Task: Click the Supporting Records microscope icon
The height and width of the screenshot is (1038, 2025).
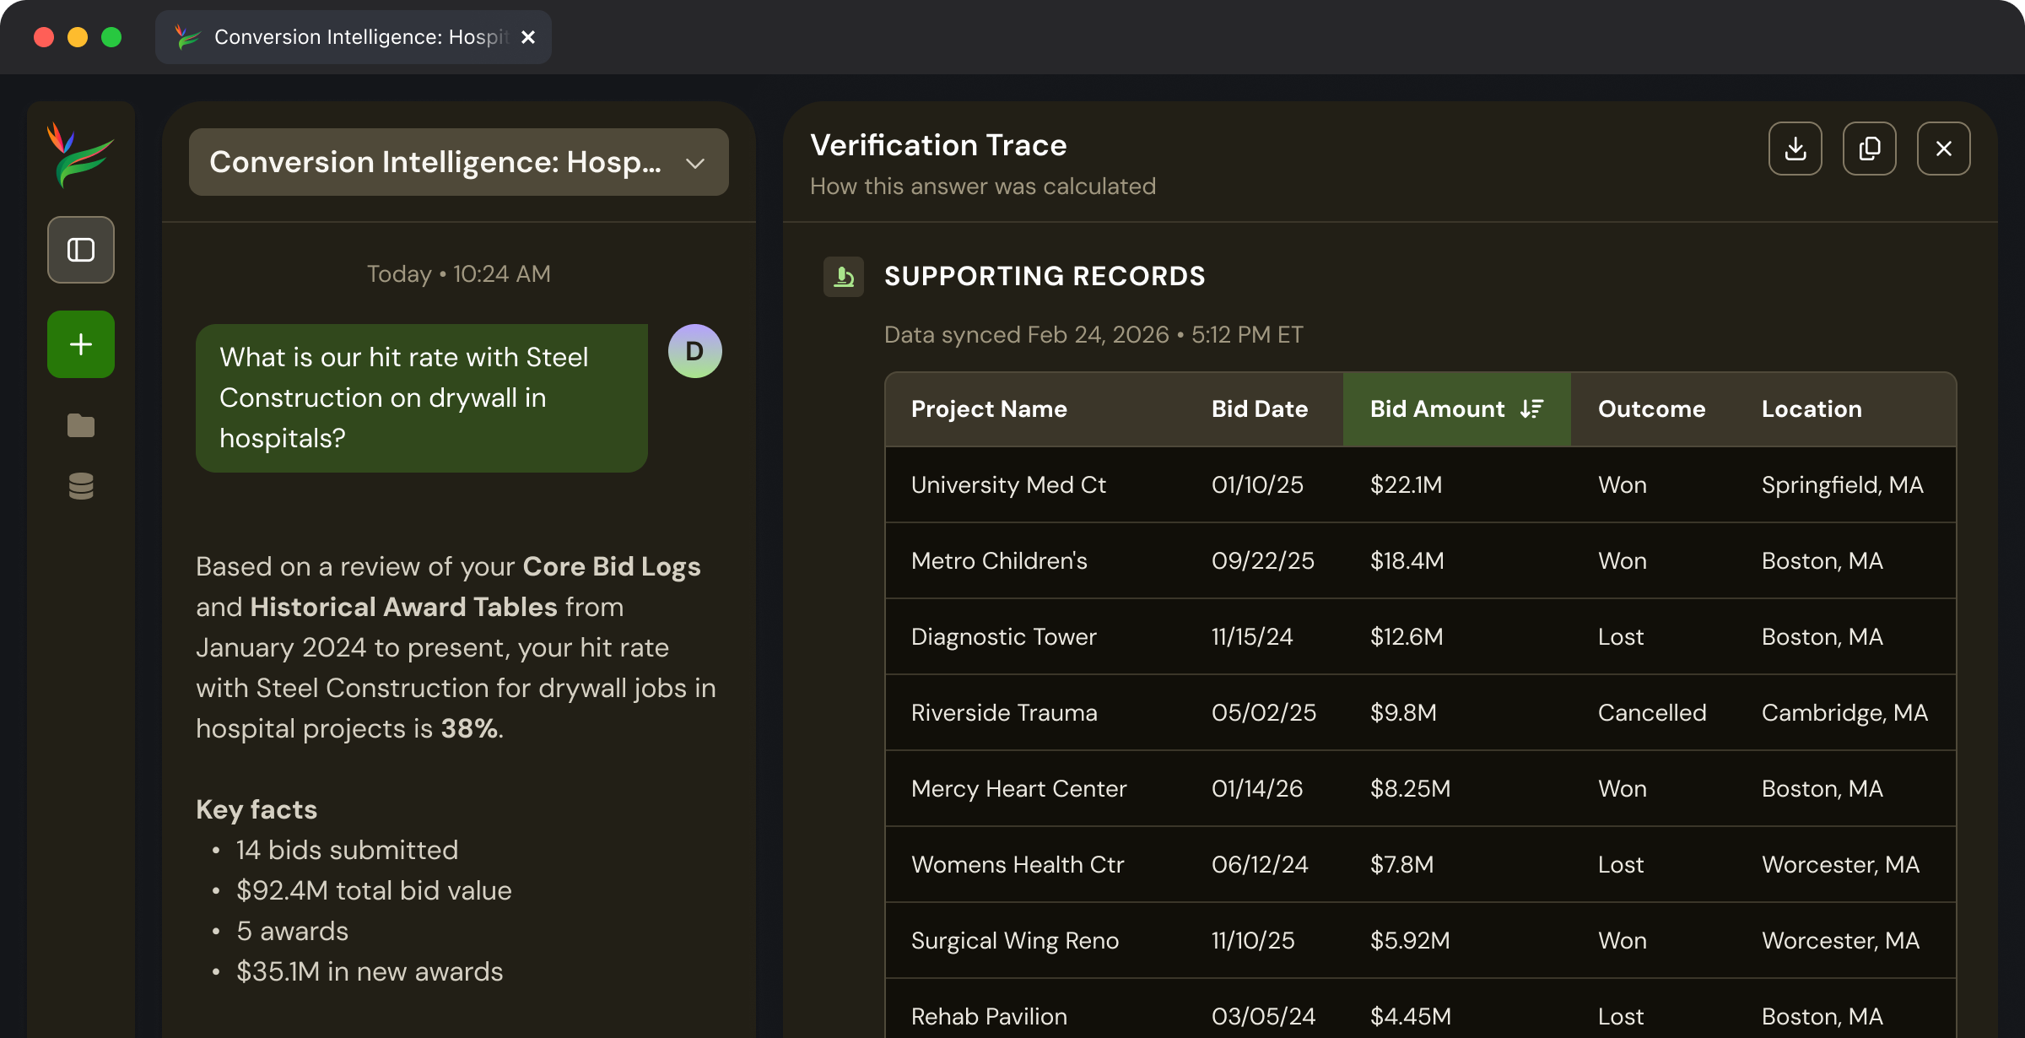Action: click(844, 277)
